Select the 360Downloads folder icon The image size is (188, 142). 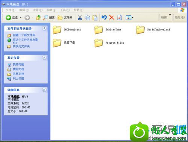point(57,30)
